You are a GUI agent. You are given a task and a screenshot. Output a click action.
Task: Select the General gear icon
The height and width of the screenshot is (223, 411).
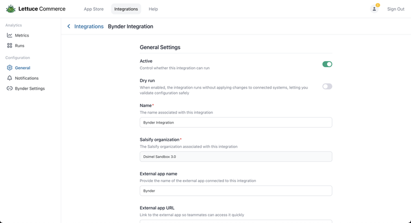[x=9, y=68]
